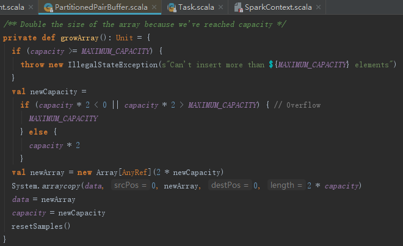Screen dimensions: 403x246
Task: Click 'val newArray' declaration
Action: [38, 172]
